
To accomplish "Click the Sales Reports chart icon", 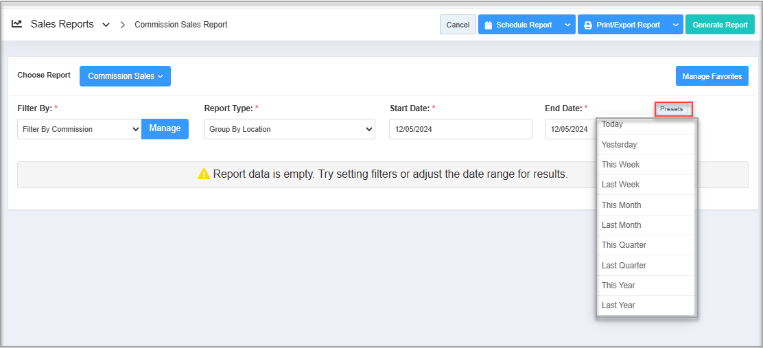I will 17,24.
